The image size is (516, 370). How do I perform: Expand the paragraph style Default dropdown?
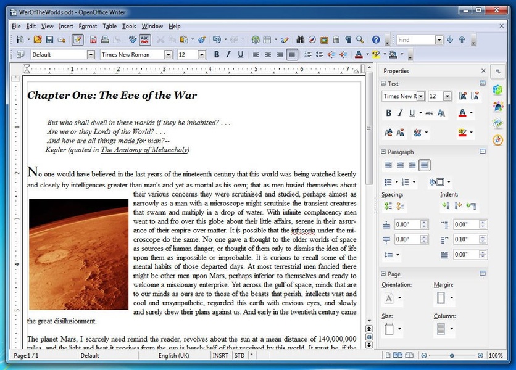[91, 55]
